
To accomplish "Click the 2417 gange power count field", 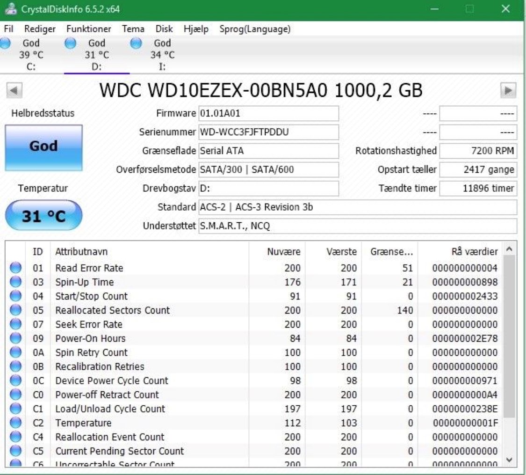I will (478, 170).
